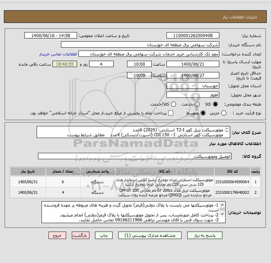Choose the متوسط purchase type radio
The image size is (271, 263).
(203, 113)
